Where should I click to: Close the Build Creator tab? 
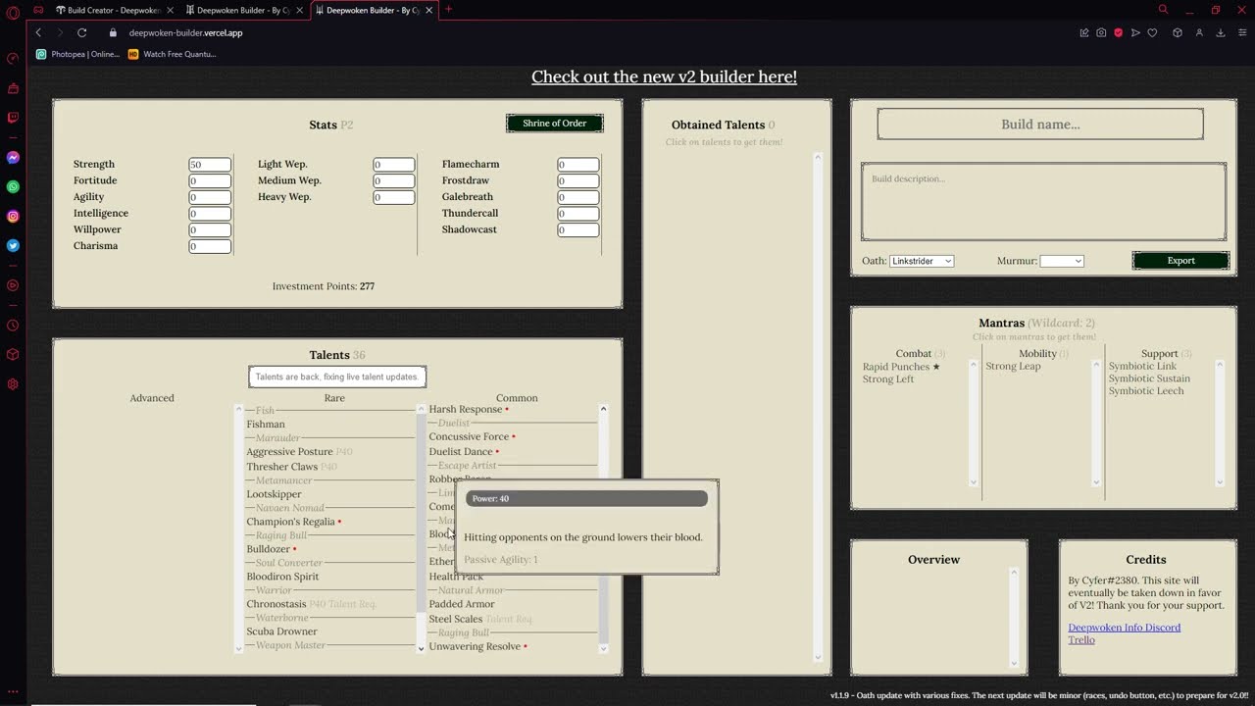coord(170,10)
